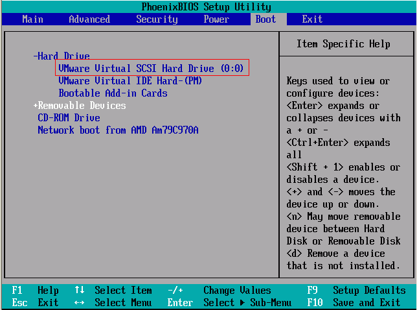Click the F9 Setup Defaults hint
The width and height of the screenshot is (417, 310).
pyautogui.click(x=356, y=291)
